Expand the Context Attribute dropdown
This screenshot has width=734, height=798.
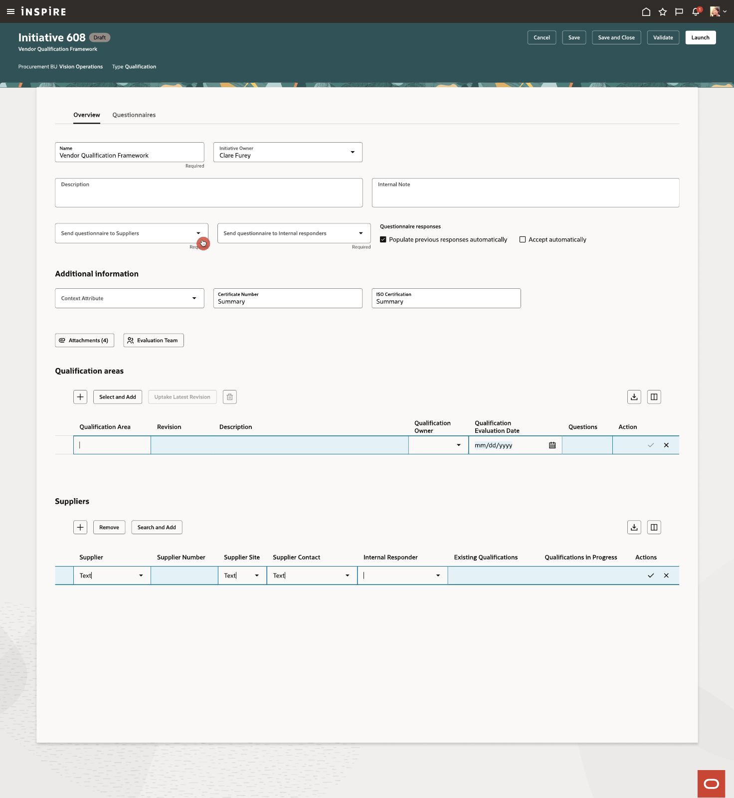pyautogui.click(x=194, y=298)
